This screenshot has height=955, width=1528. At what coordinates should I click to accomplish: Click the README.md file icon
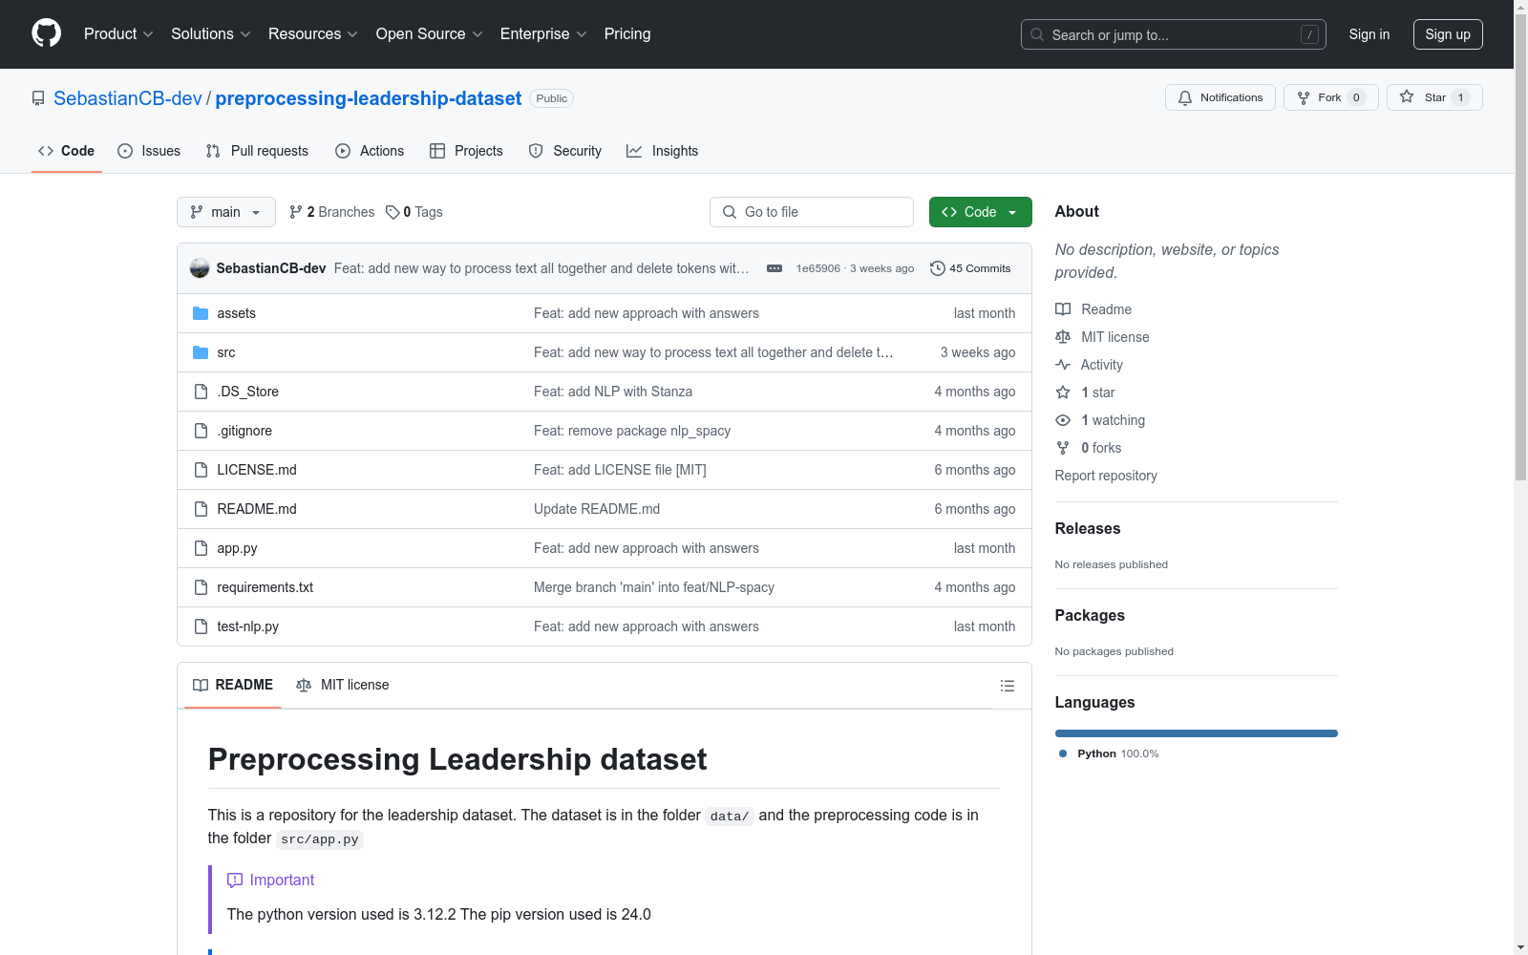[x=201, y=509]
